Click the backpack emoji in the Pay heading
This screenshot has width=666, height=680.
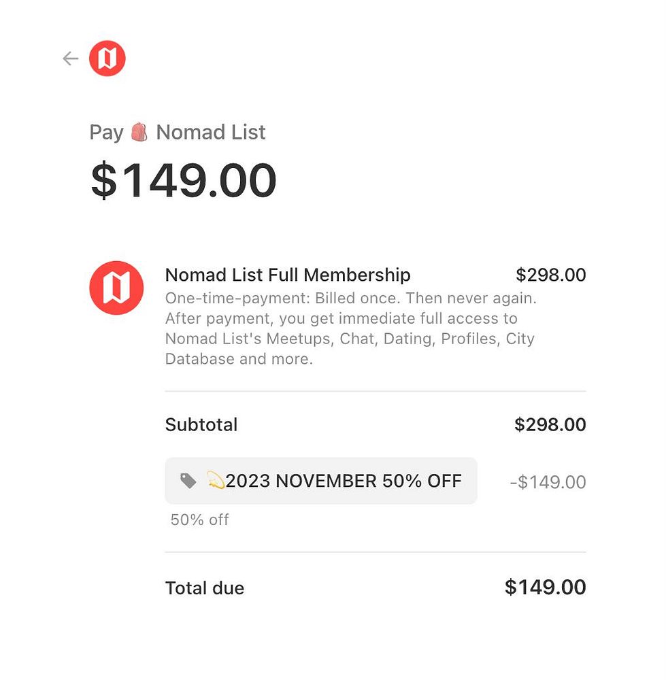point(139,132)
